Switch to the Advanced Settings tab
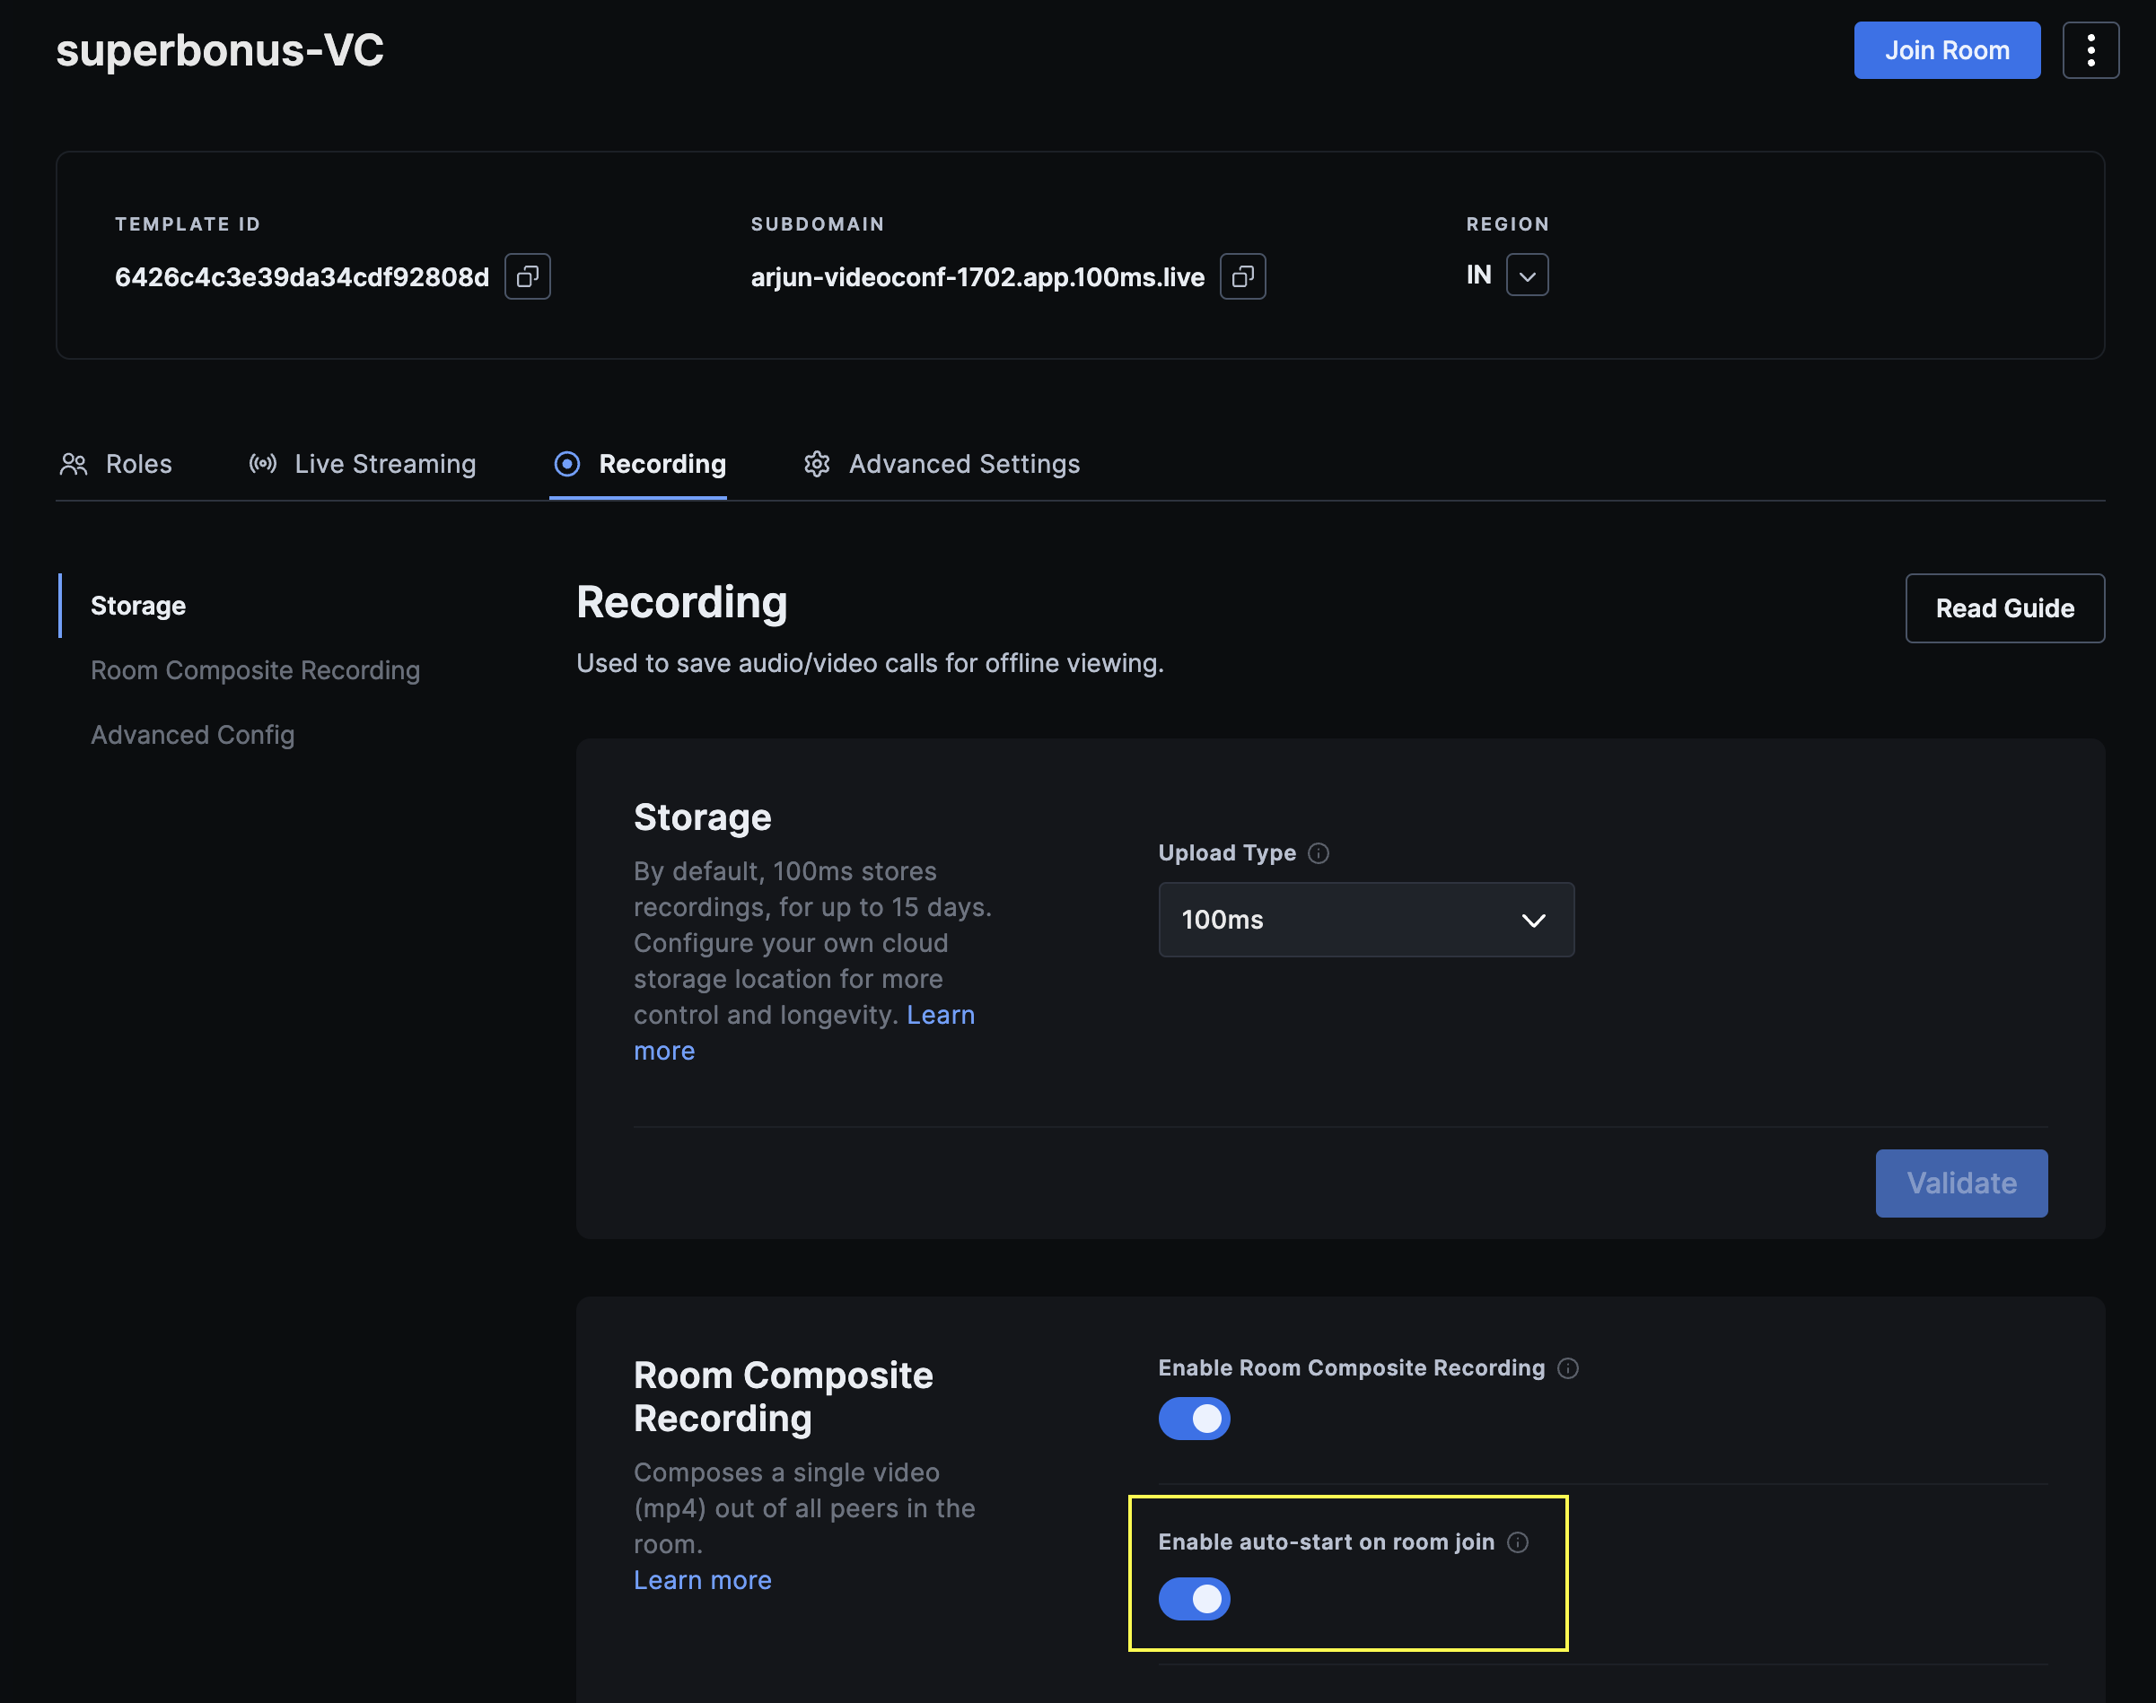This screenshot has height=1703, width=2156. pyautogui.click(x=963, y=464)
